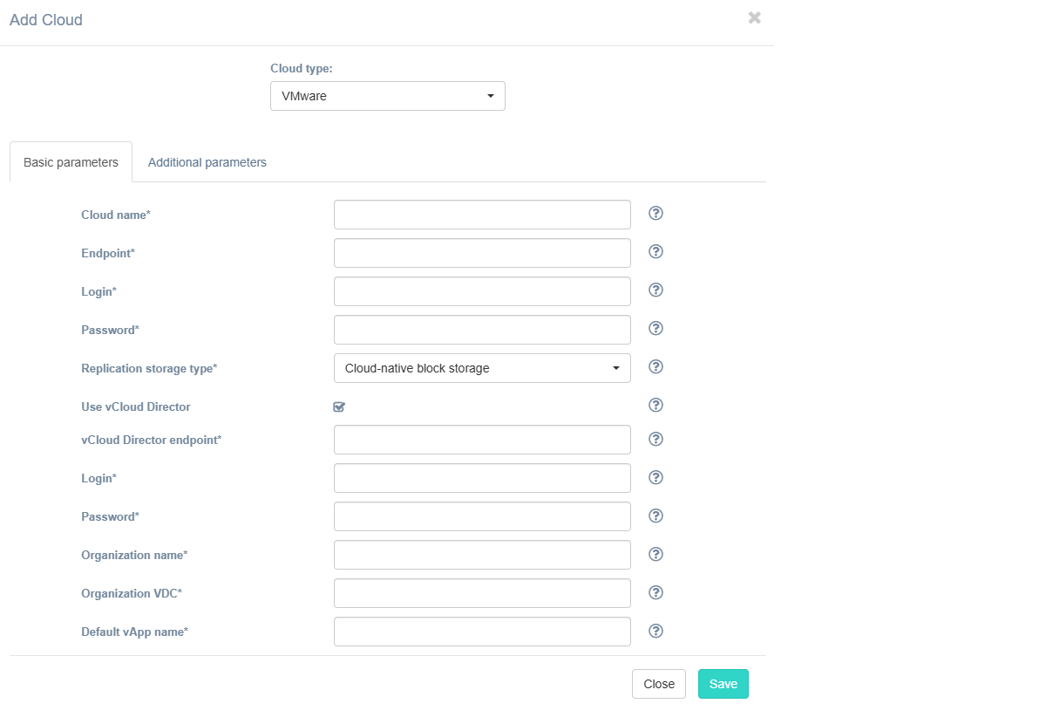
Task: Click help icon for vCloud Director endpoint
Action: click(x=656, y=439)
